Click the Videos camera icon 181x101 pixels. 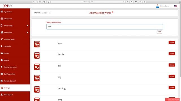[2, 60]
